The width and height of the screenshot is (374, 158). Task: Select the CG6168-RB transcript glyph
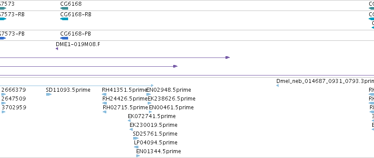tap(64, 19)
